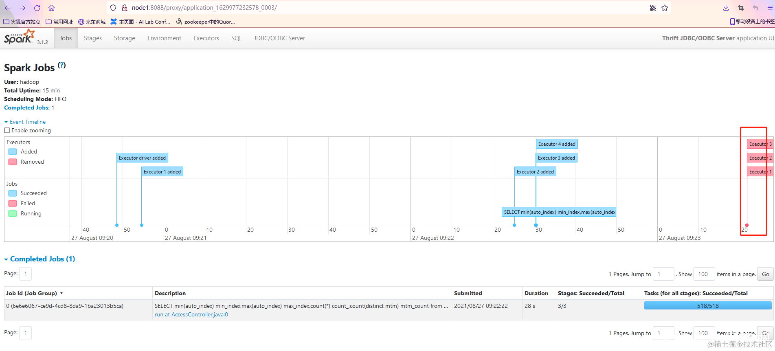This screenshot has width=775, height=351.
Task: Select the red Executor 3 removed event
Action: (x=760, y=144)
